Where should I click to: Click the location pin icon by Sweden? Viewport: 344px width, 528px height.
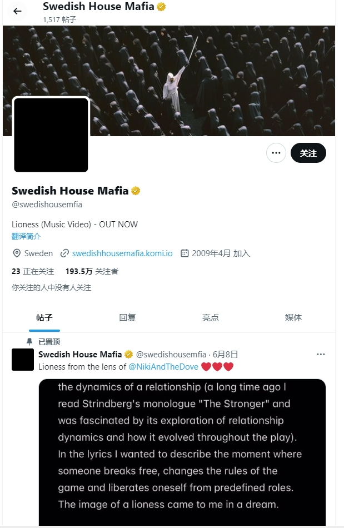click(17, 253)
